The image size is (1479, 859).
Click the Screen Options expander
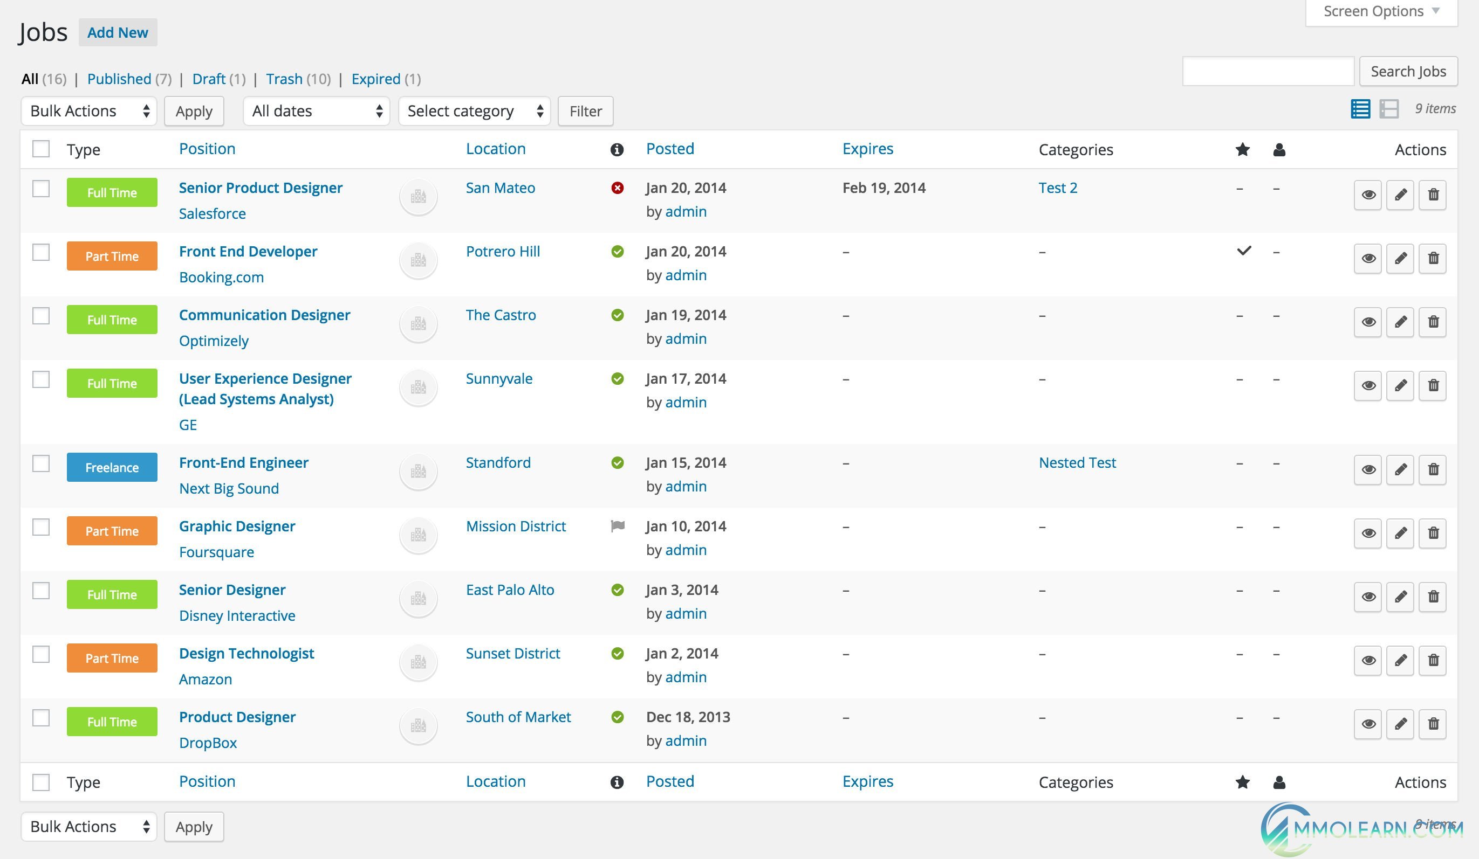pyautogui.click(x=1382, y=12)
